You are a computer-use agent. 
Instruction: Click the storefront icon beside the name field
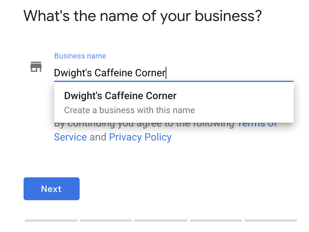[36, 67]
